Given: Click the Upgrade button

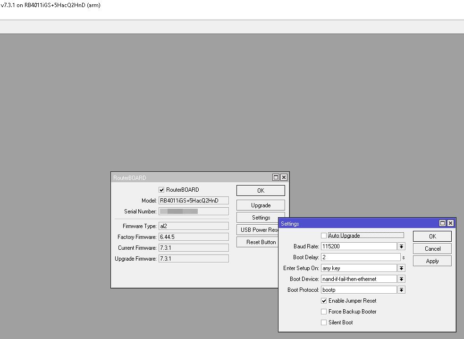Looking at the screenshot, I should point(261,205).
